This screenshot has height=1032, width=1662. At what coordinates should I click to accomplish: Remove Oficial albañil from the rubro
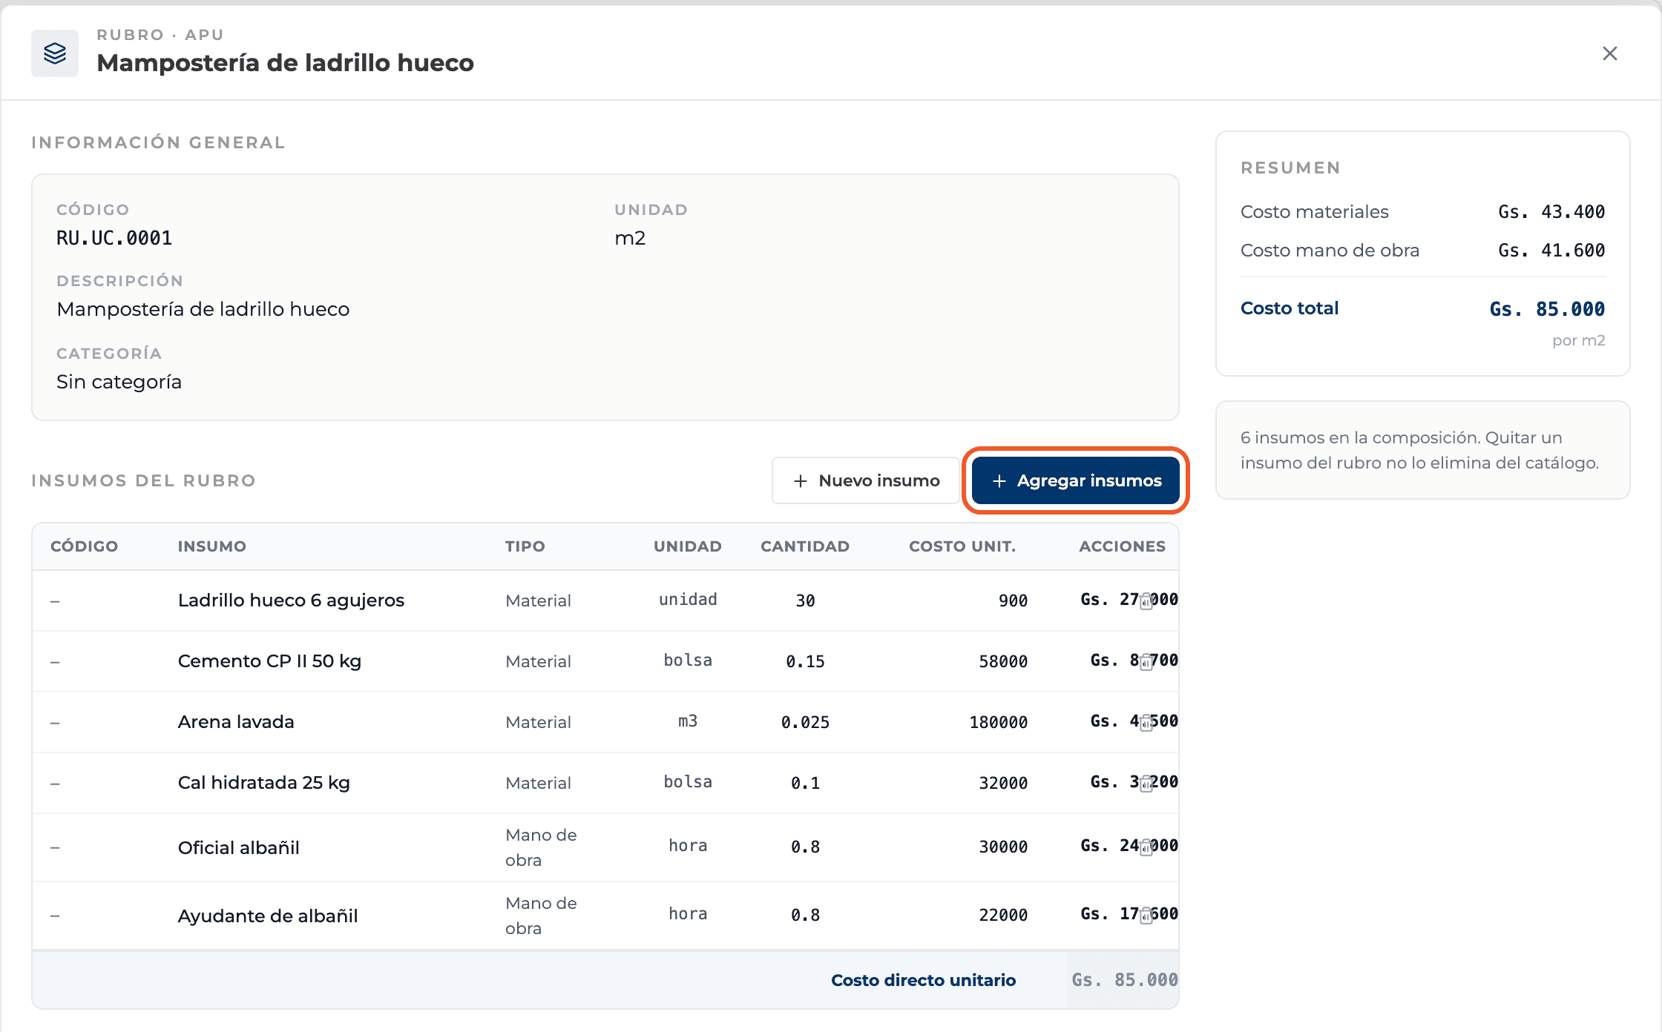(x=1146, y=847)
